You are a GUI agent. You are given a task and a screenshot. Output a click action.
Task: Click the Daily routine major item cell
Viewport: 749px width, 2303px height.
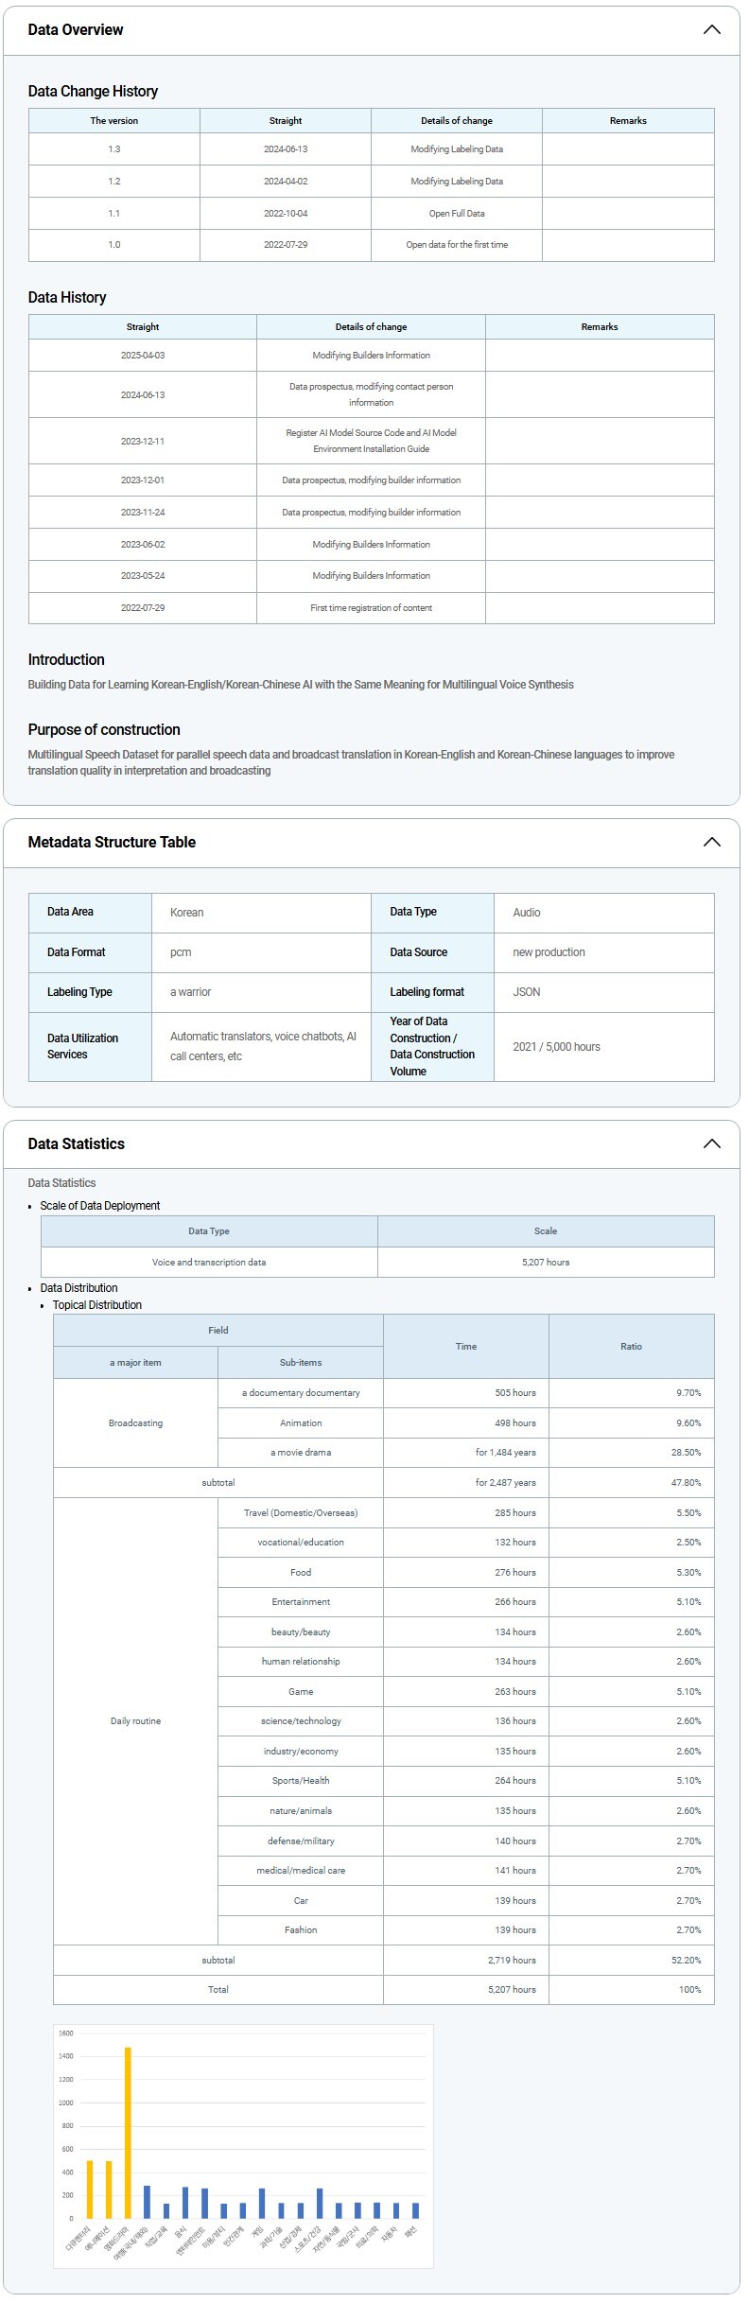pos(135,1721)
